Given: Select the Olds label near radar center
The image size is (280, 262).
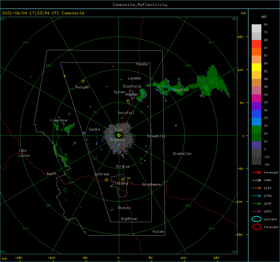Looking at the screenshot, I should (119, 130).
